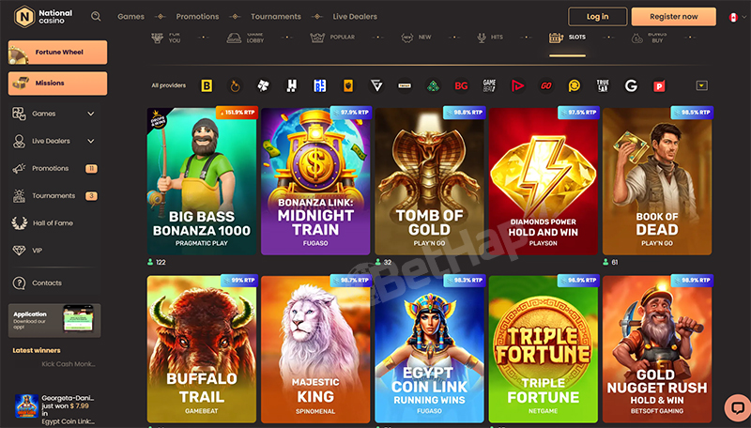Screen dimensions: 751x428
Task: Open Bonanza Link Midnight Train game
Action: point(315,181)
